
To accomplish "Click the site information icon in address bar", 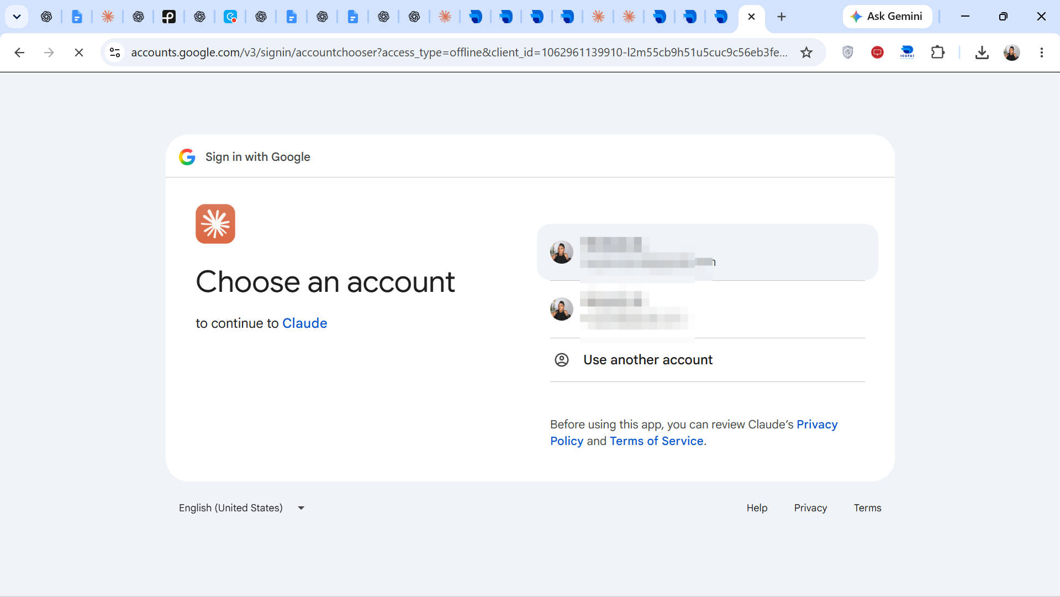I will (115, 53).
